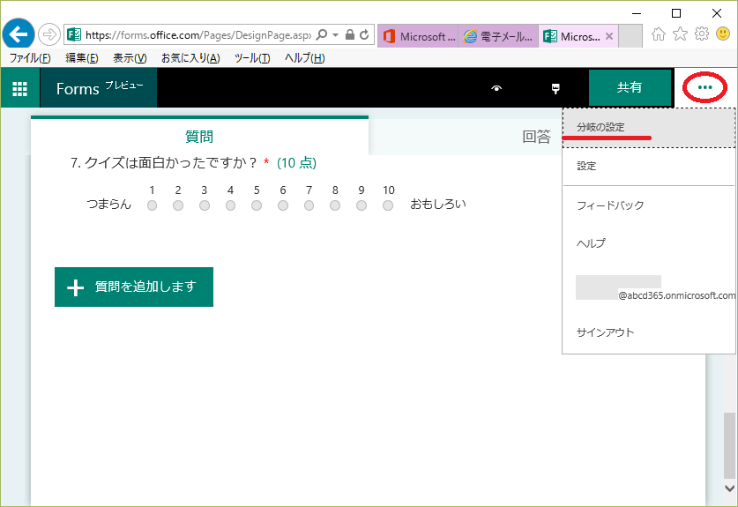This screenshot has width=738, height=507.
Task: Open the browser home icon
Action: (659, 34)
